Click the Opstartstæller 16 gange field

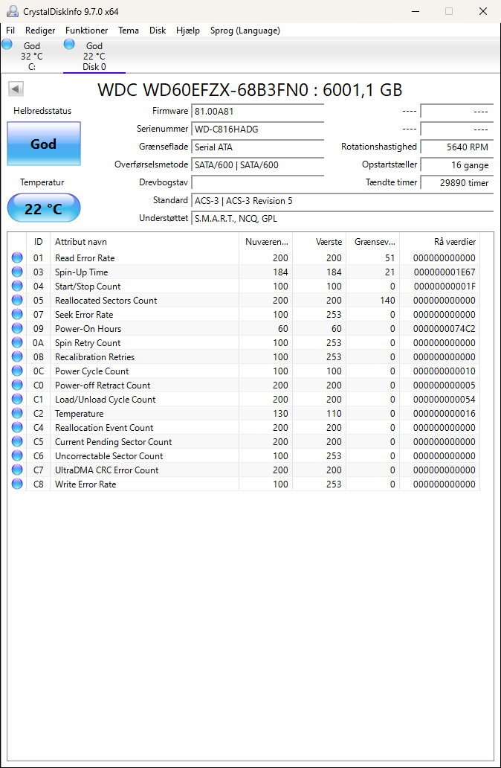click(456, 165)
